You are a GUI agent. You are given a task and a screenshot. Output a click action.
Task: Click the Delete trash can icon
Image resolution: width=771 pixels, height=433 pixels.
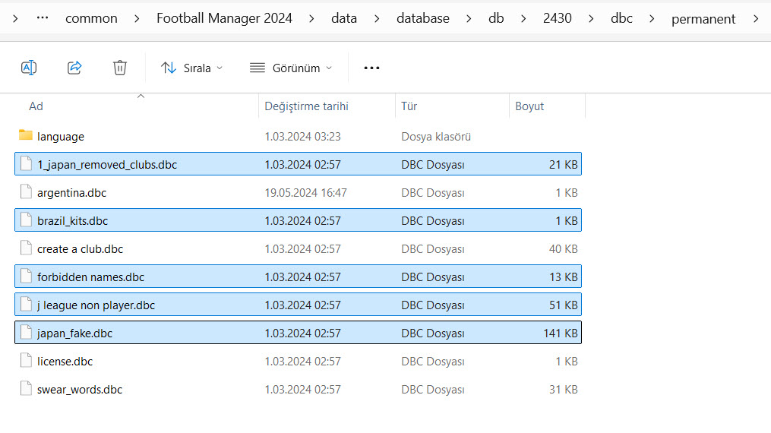tap(120, 68)
